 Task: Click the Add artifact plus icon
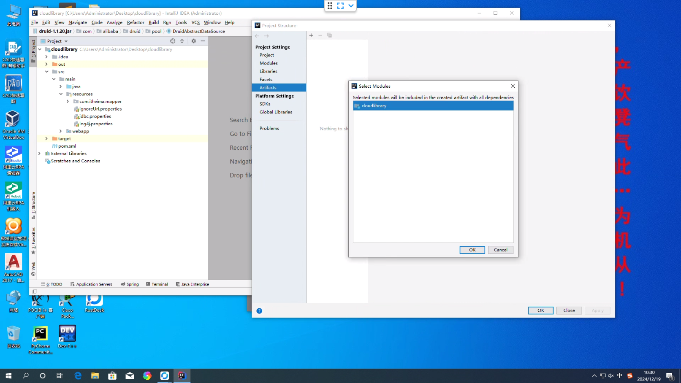[311, 35]
